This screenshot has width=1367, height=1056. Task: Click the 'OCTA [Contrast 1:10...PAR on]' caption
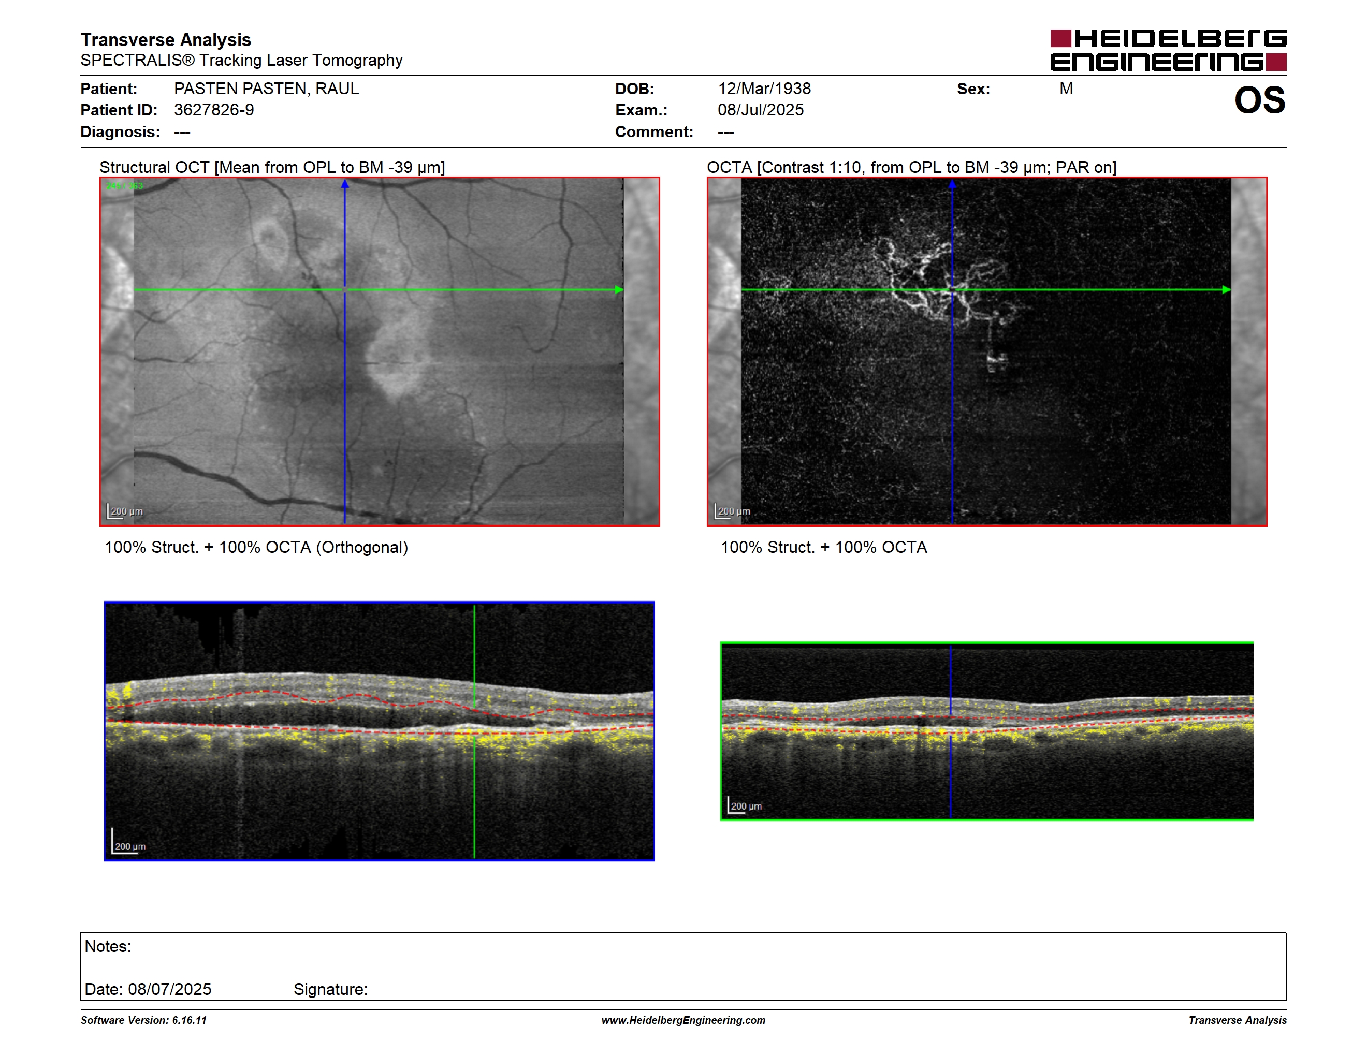click(911, 167)
